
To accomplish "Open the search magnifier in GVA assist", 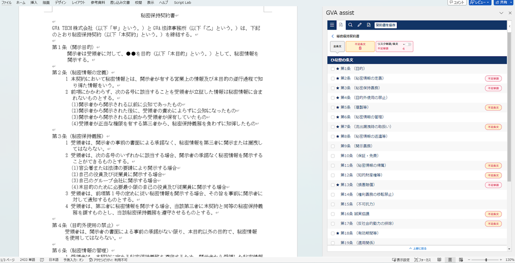I will [x=350, y=25].
